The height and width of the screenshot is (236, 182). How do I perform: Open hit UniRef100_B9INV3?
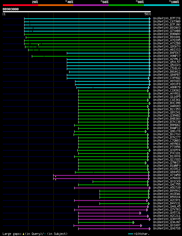167,28
